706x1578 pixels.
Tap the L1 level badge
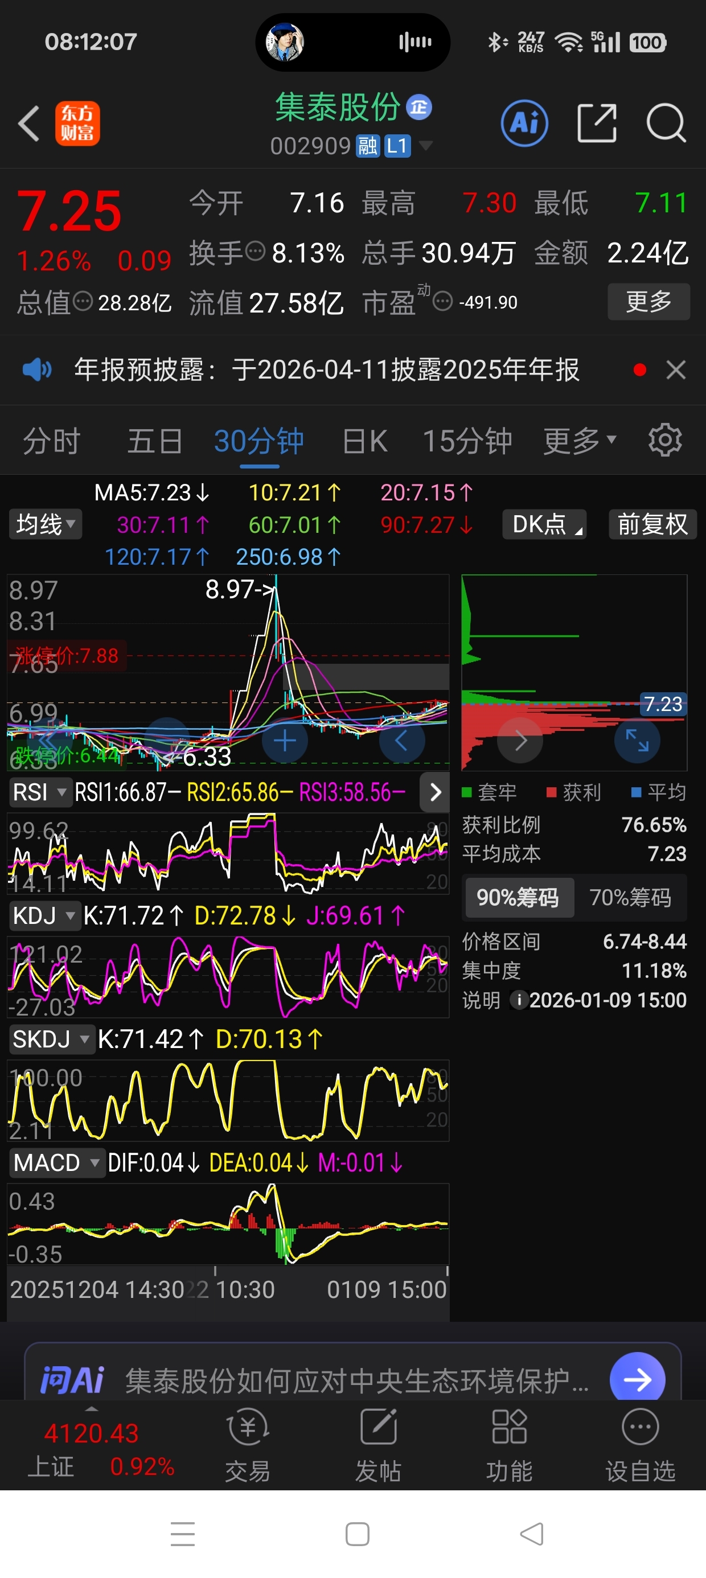click(397, 146)
